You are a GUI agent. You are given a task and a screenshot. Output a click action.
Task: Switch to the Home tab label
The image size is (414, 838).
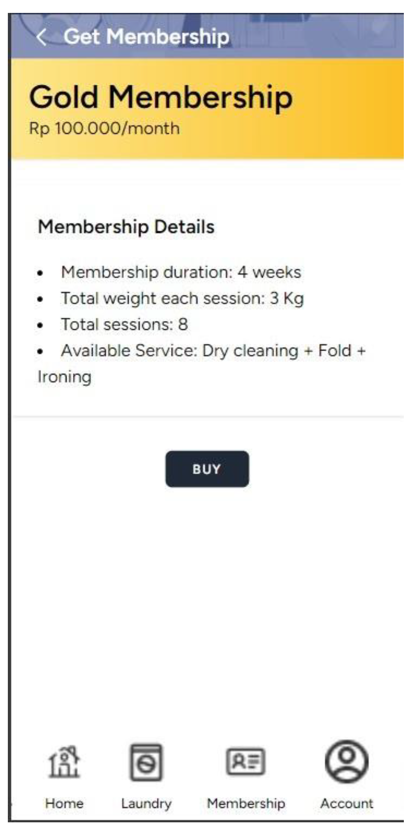click(x=64, y=803)
